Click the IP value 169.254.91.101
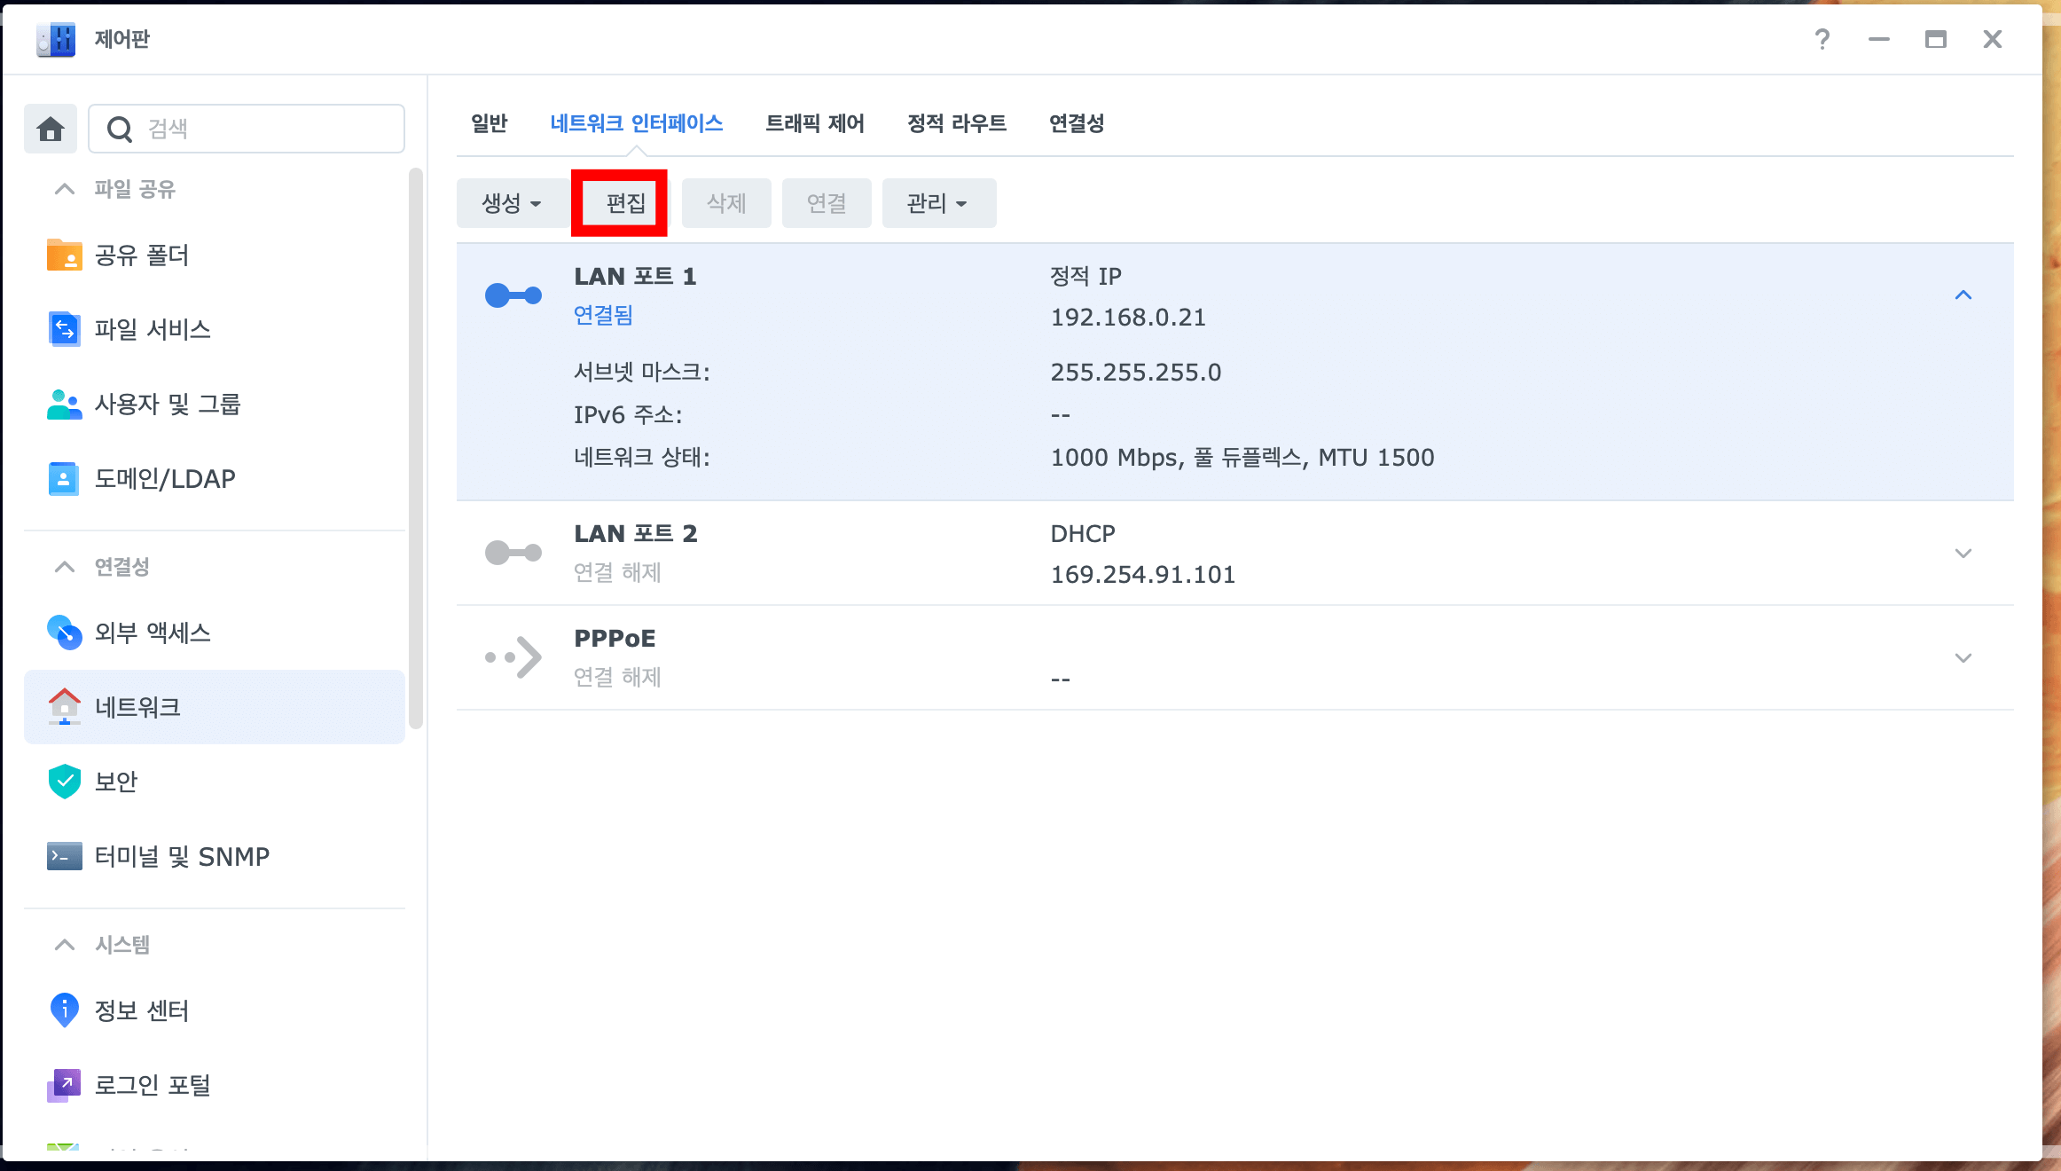 1142,575
